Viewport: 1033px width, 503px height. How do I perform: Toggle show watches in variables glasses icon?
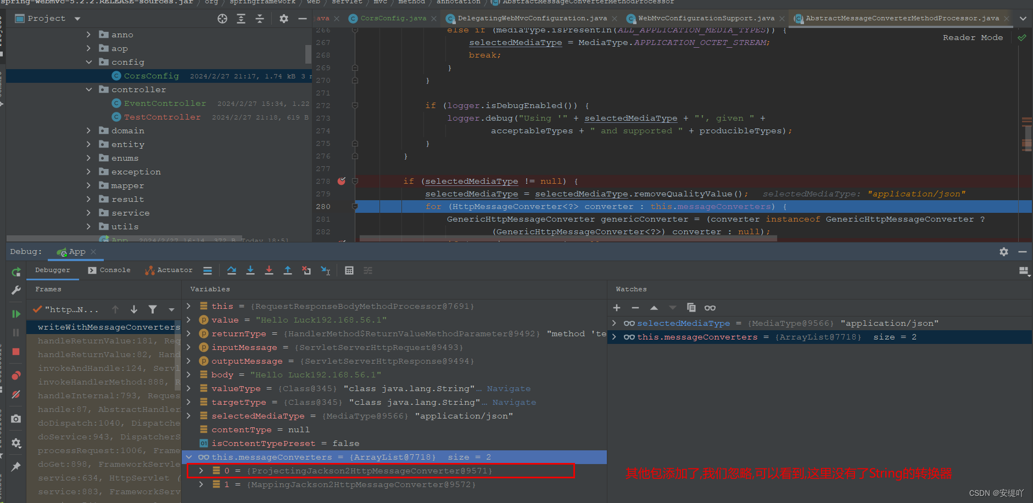[710, 308]
